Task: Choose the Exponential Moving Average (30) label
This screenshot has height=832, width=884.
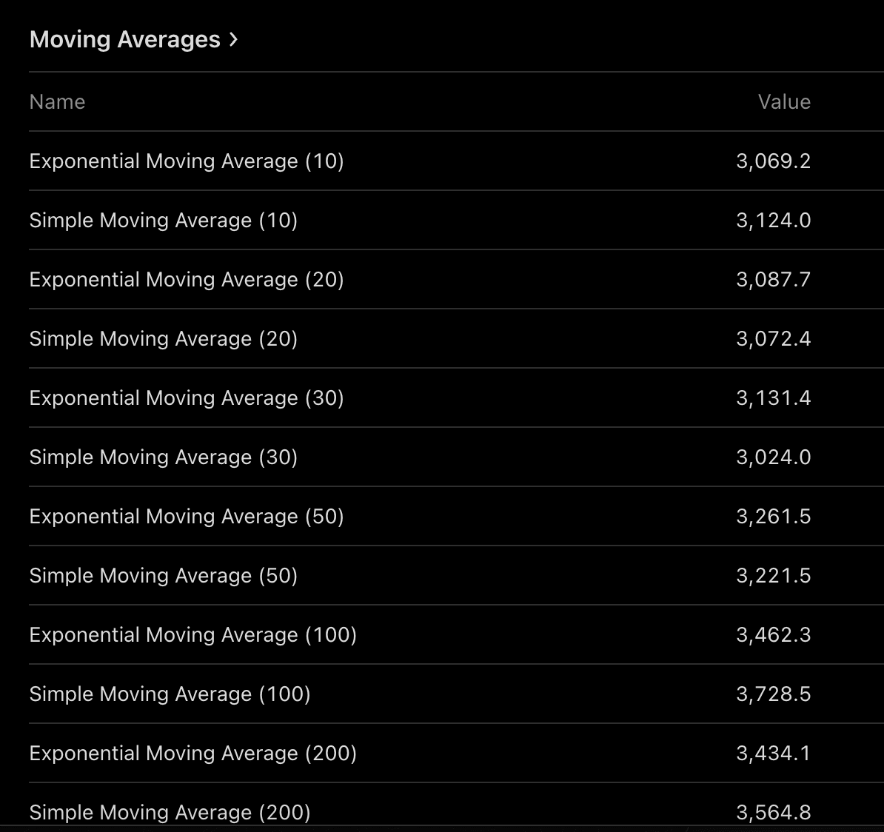Action: point(187,398)
